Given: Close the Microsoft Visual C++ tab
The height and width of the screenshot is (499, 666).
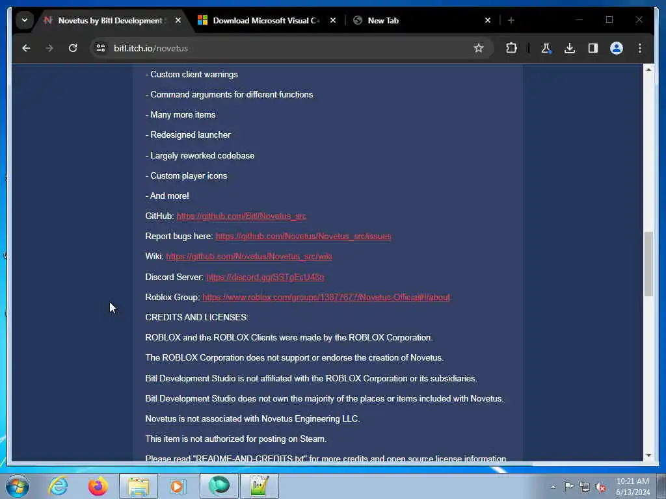Looking at the screenshot, I should tap(333, 20).
